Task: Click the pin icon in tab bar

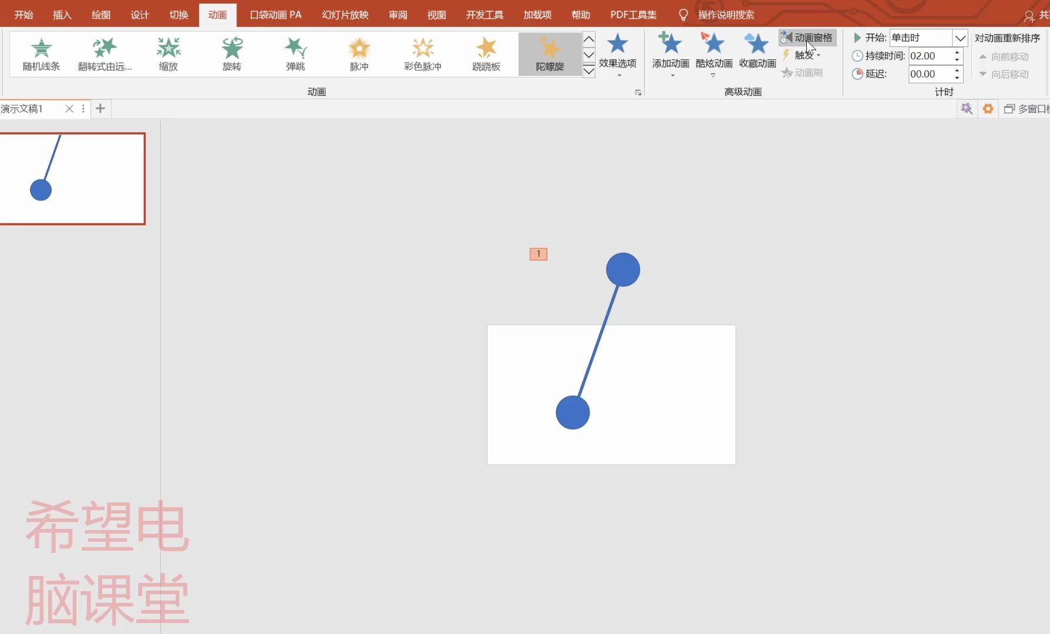Action: tap(967, 109)
